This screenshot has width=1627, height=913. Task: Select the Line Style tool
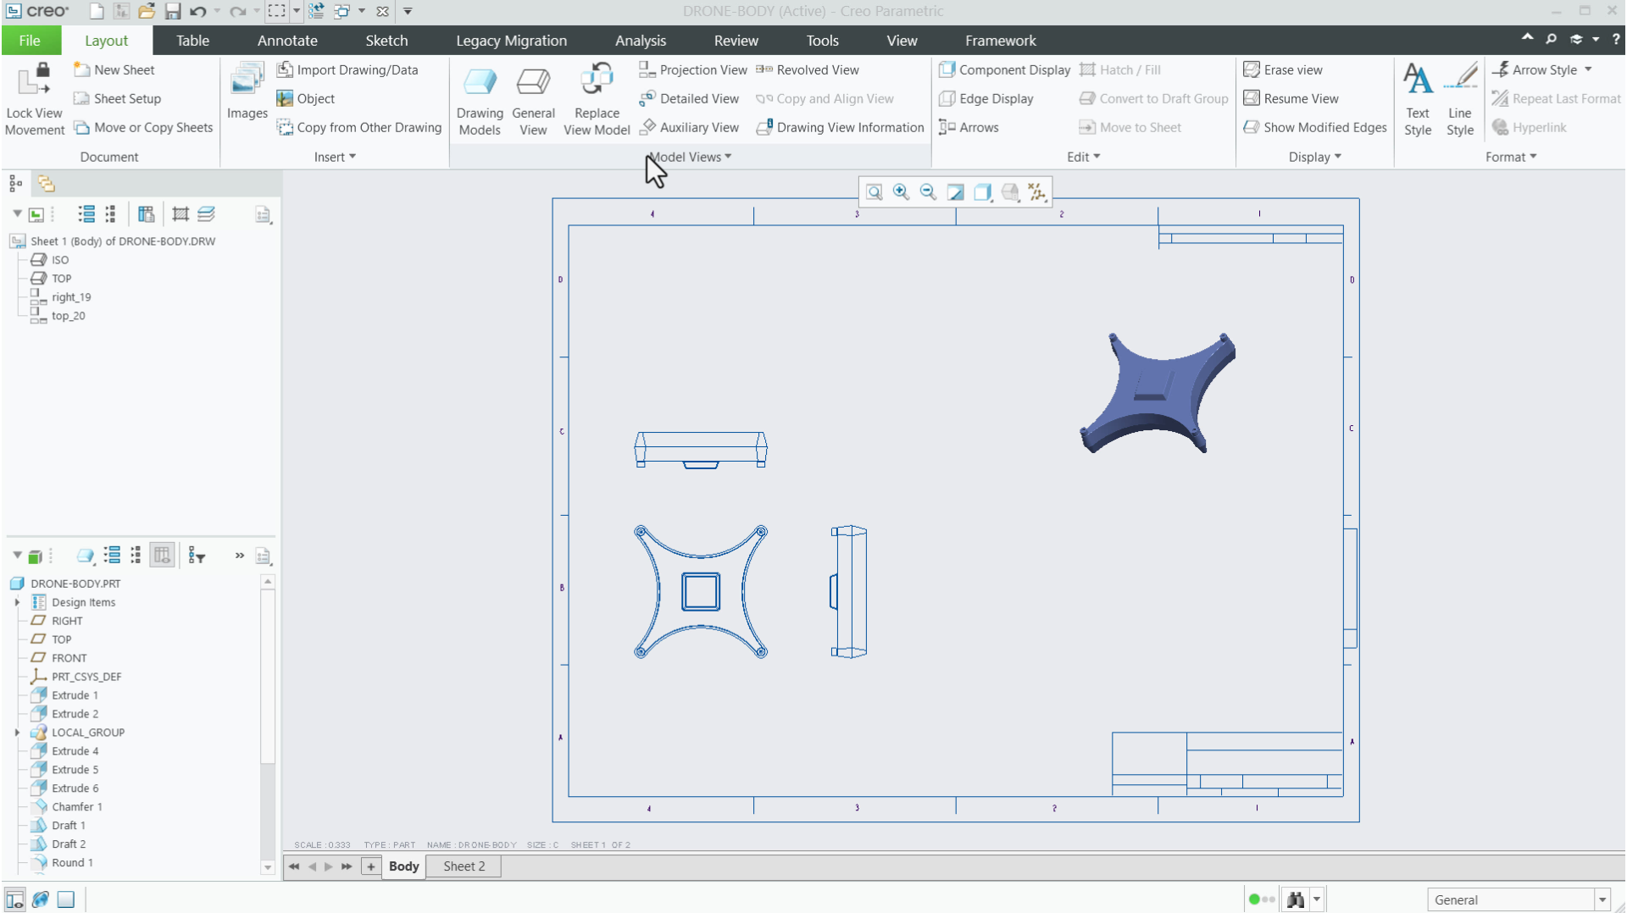click(1460, 97)
